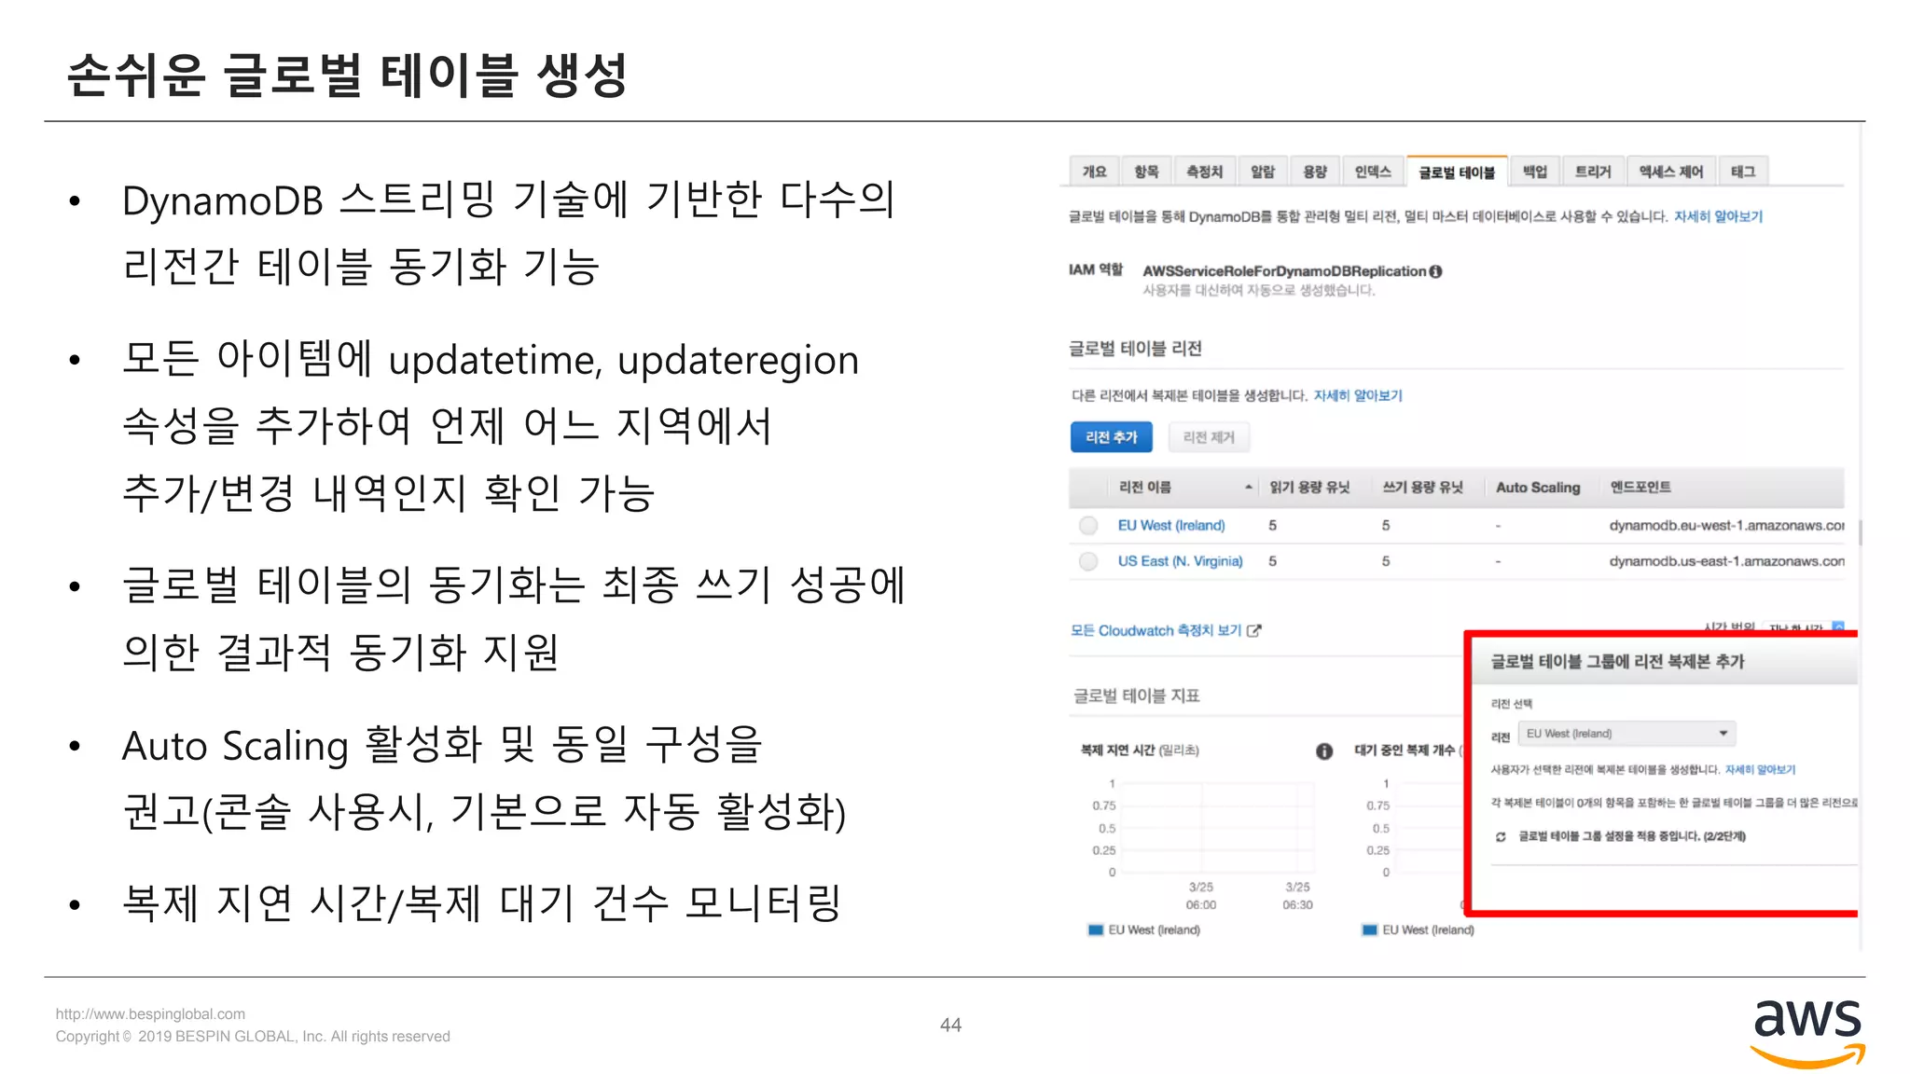This screenshot has height=1074, width=1910.
Task: Click the EU West legend swatch under 복제 지연 시간
Action: [1096, 929]
